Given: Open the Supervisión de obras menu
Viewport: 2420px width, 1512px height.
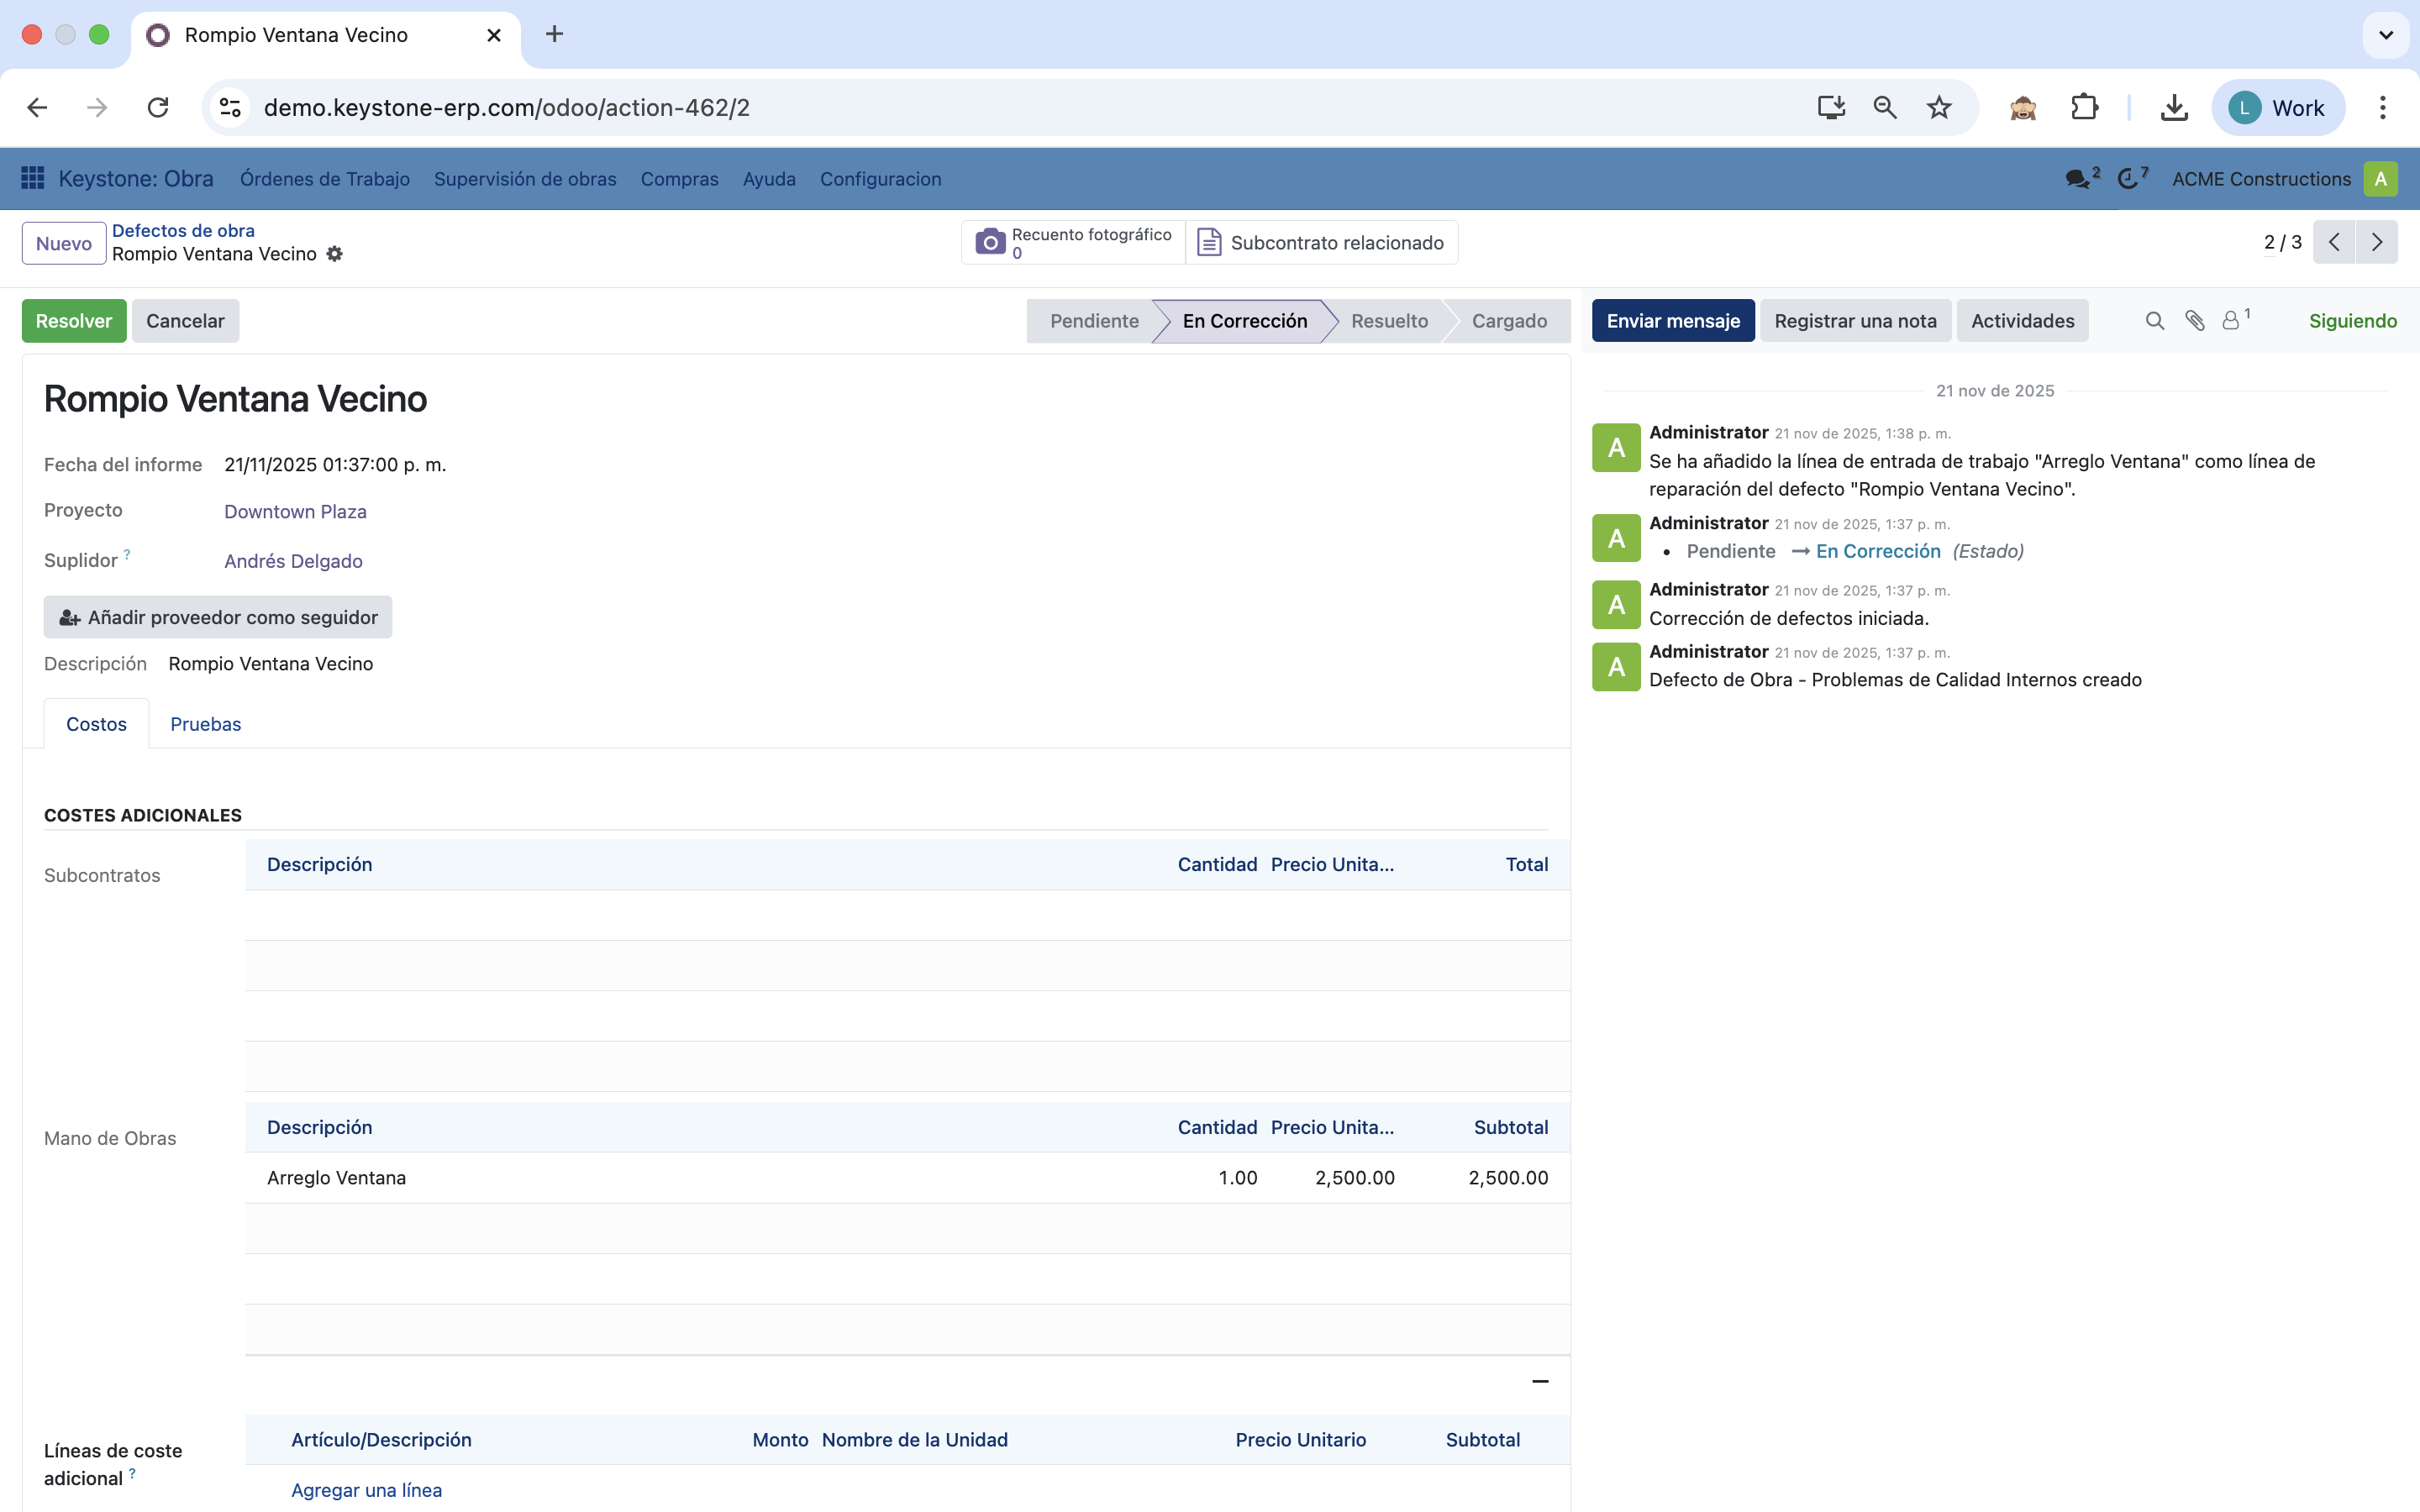Looking at the screenshot, I should point(525,179).
